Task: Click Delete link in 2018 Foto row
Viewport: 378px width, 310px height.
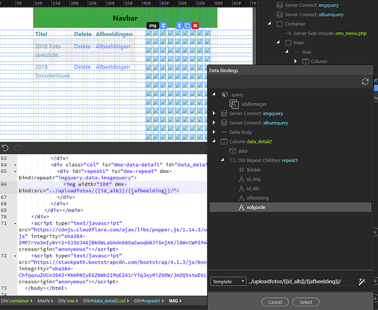Action: pos(82,46)
